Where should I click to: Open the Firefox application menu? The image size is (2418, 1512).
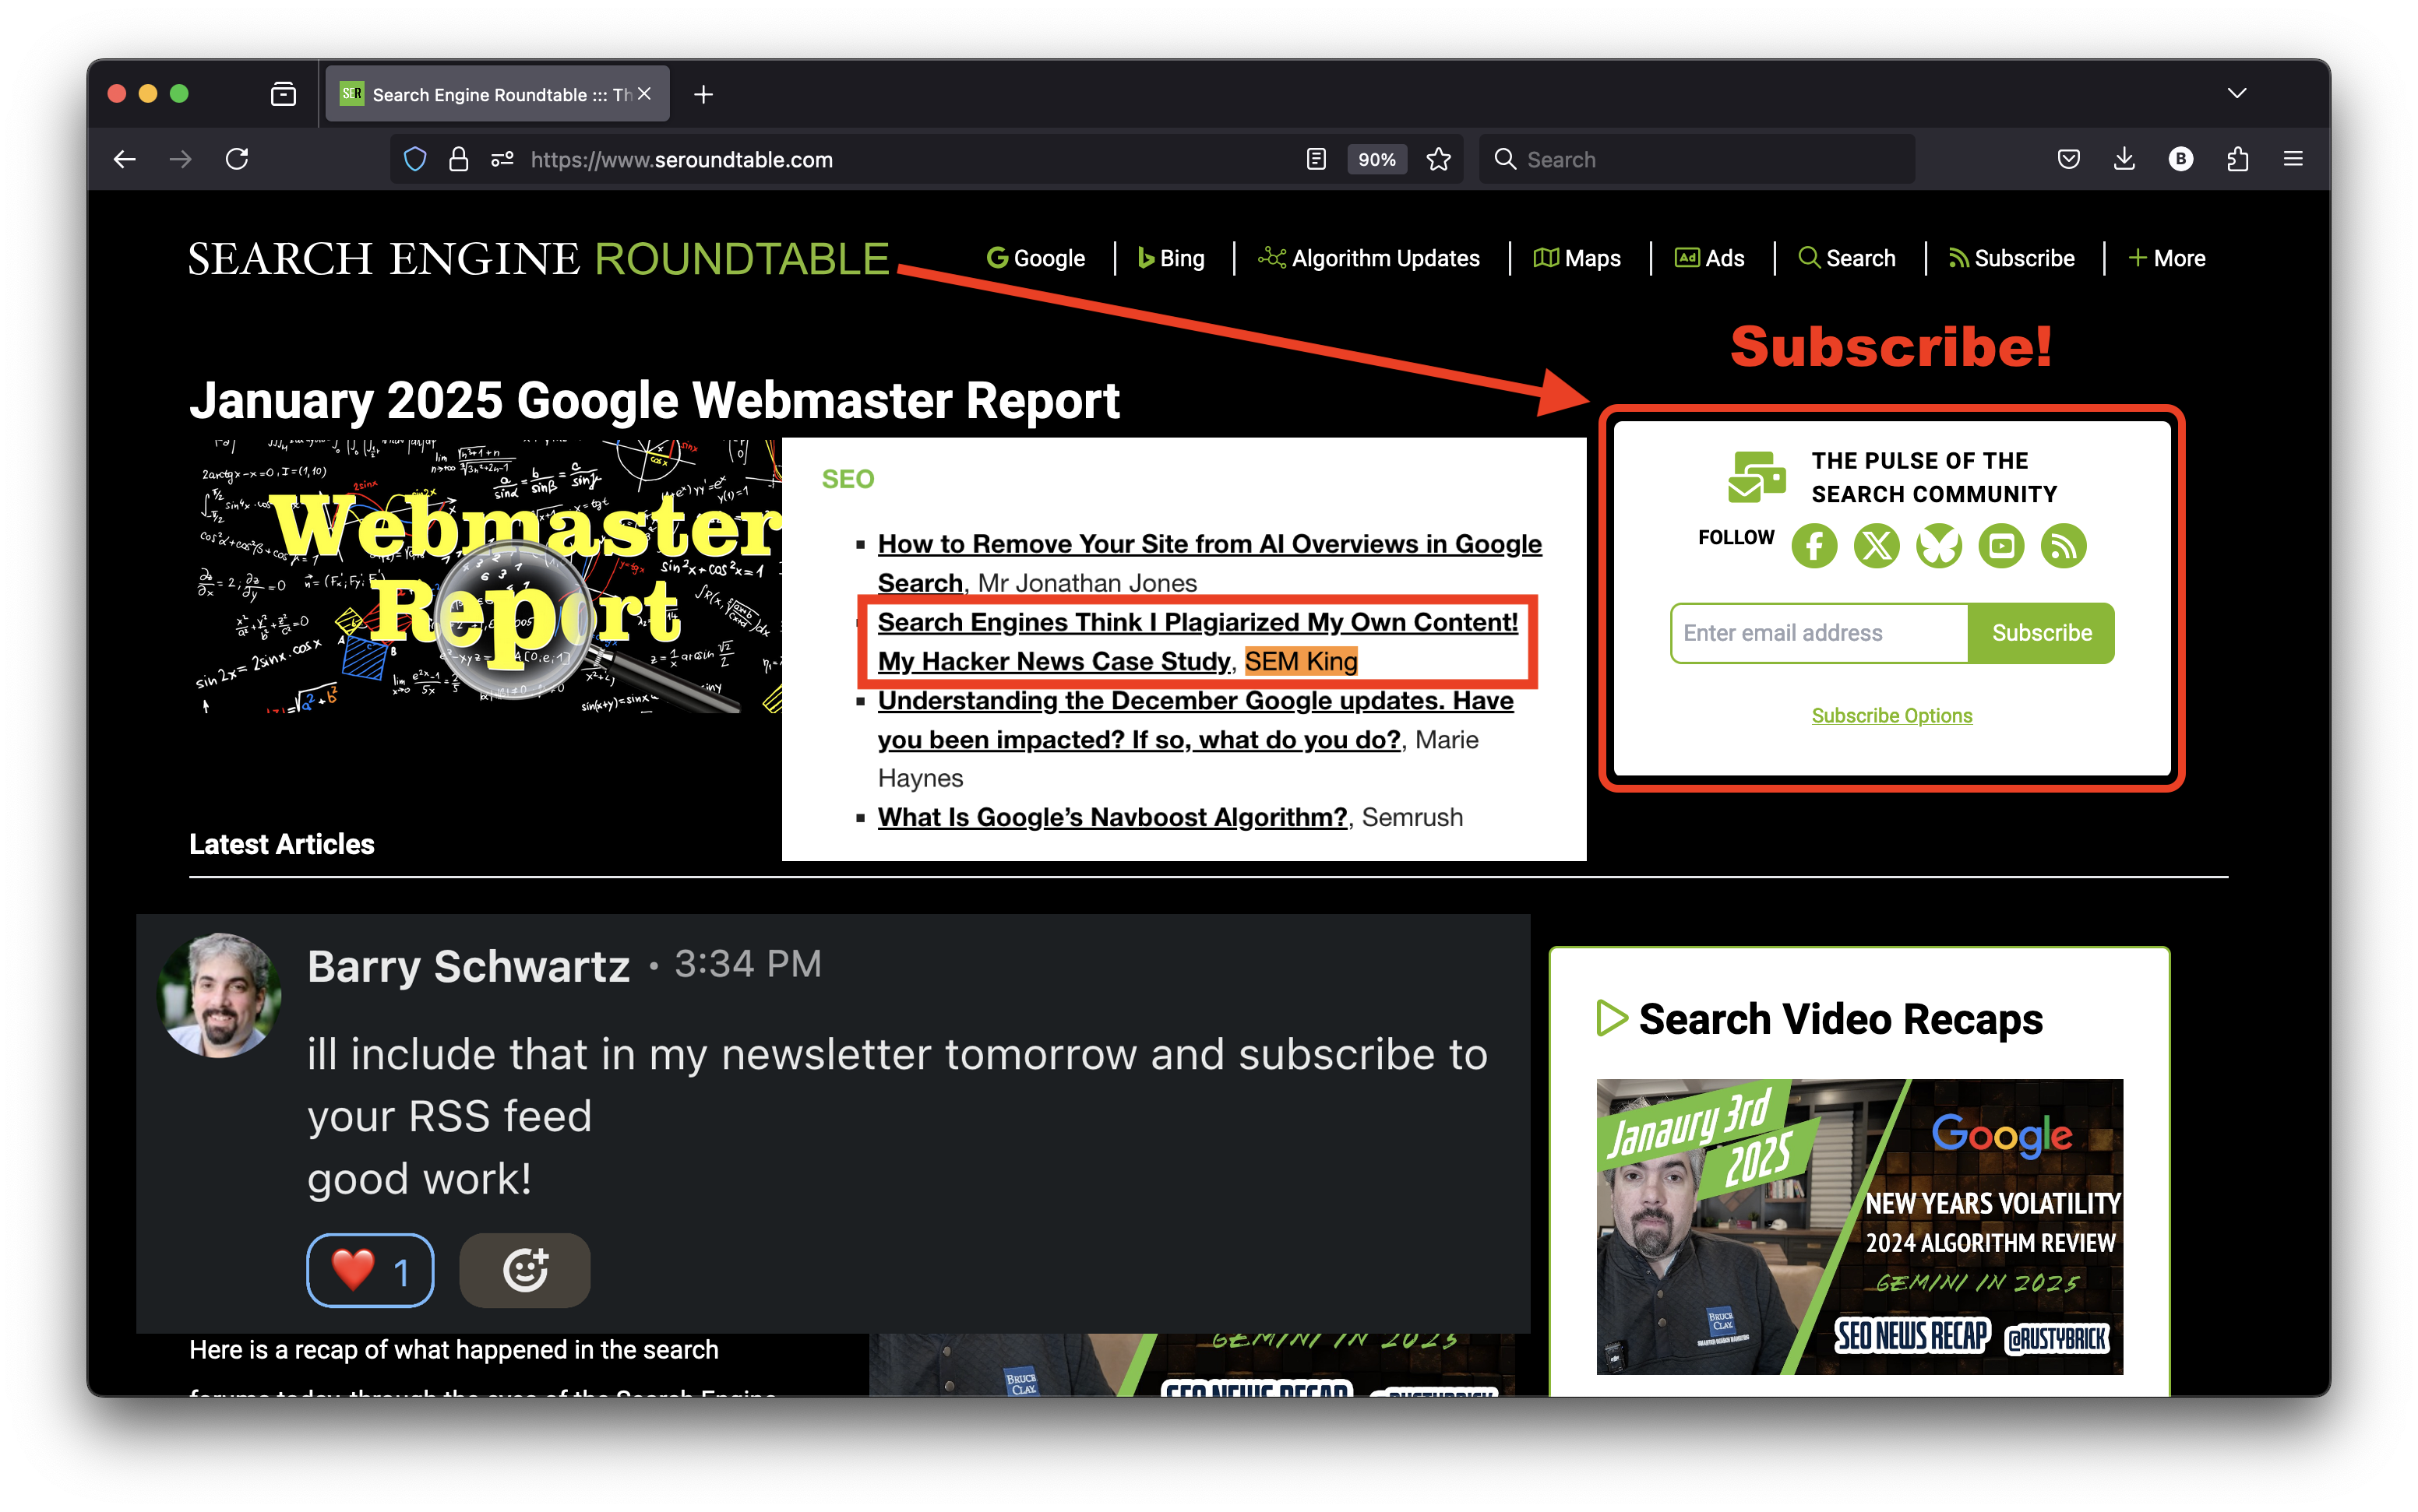[x=2294, y=159]
